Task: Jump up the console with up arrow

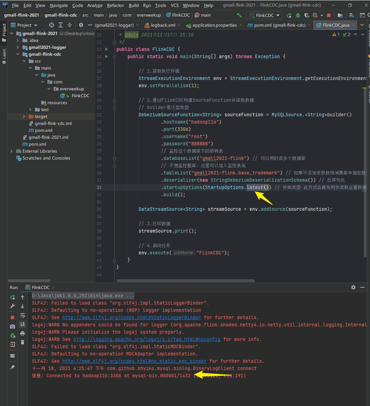Action: [x=23, y=298]
